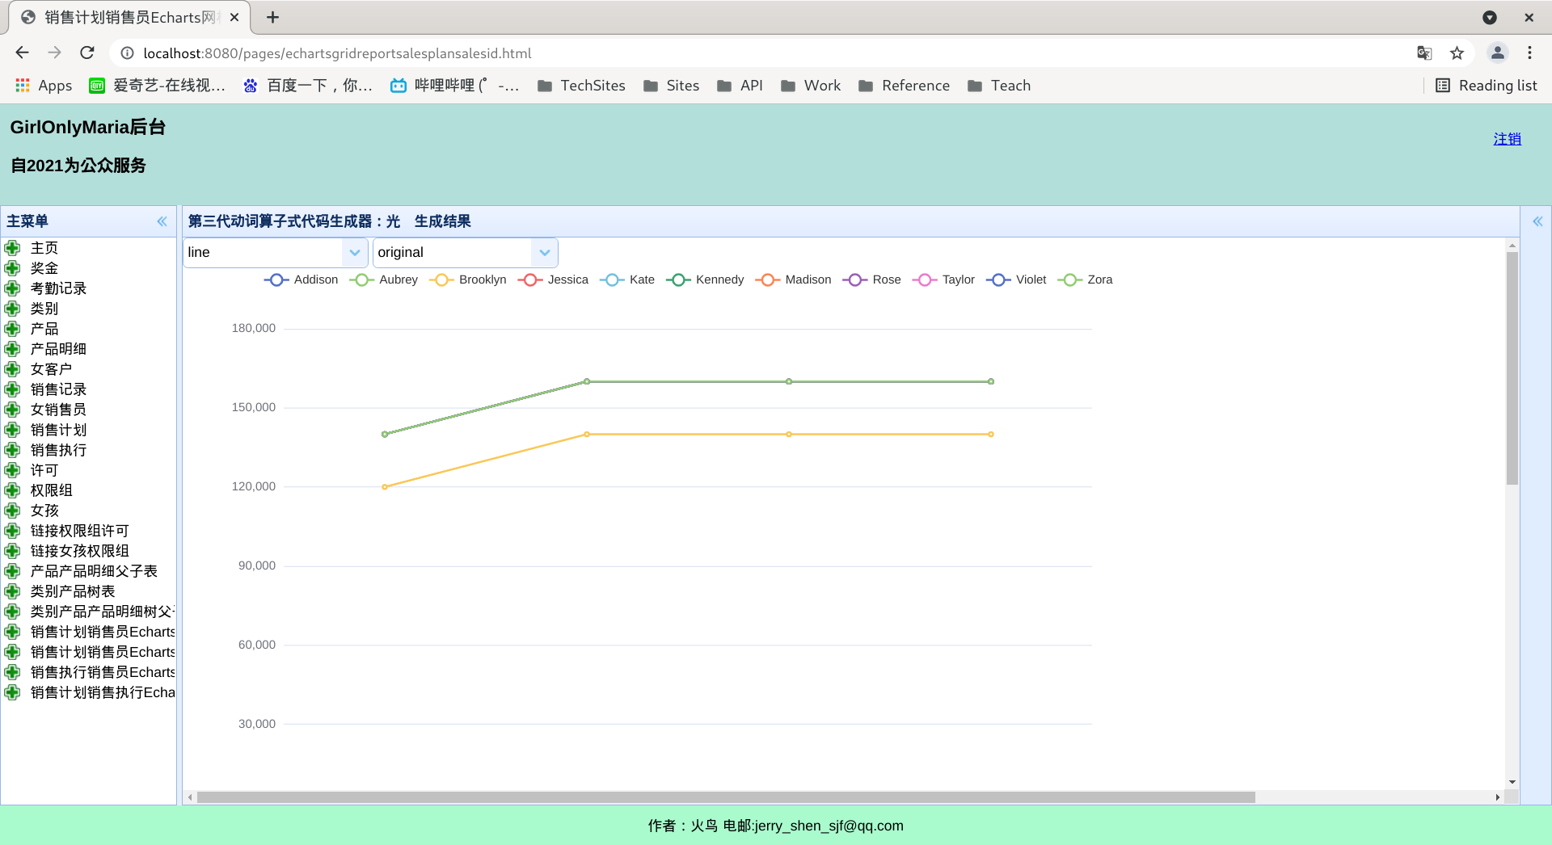Collapse the 主菜单 sidebar panel
Viewport: 1552px width, 845px height.
(x=162, y=221)
